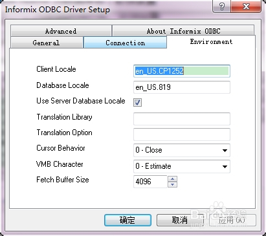Click the 应用(A) apply button
The width and height of the screenshot is (266, 236).
tap(232, 220)
